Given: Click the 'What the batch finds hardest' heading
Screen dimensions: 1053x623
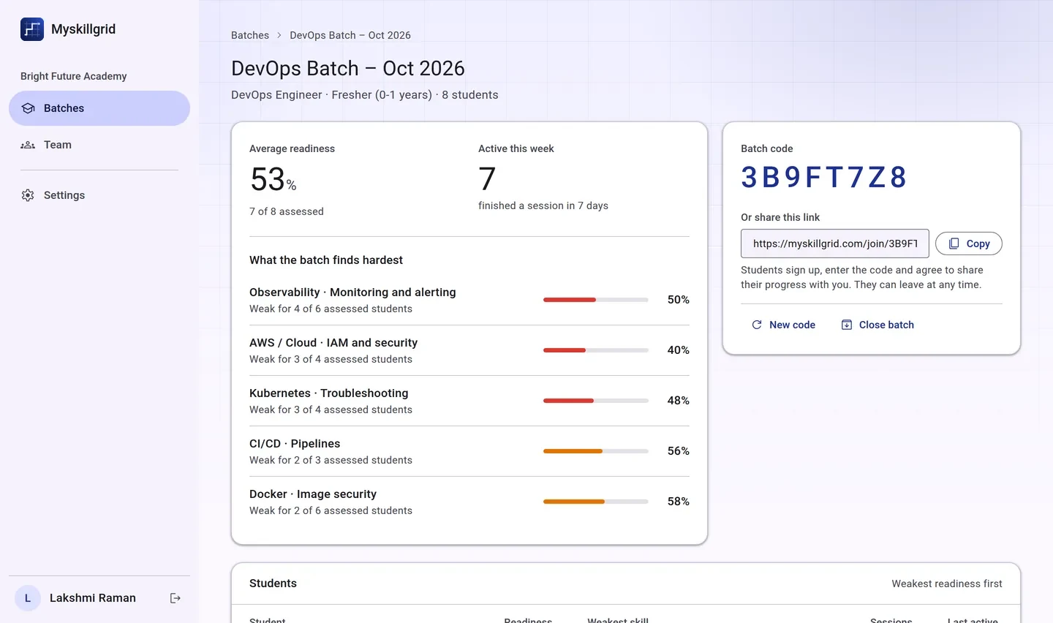Looking at the screenshot, I should (326, 260).
